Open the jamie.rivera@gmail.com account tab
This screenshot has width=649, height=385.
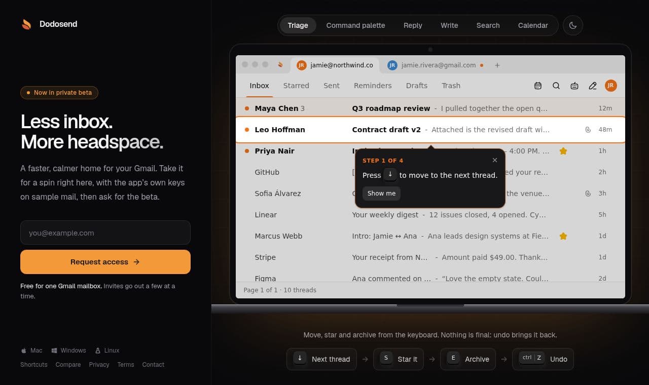tap(436, 65)
